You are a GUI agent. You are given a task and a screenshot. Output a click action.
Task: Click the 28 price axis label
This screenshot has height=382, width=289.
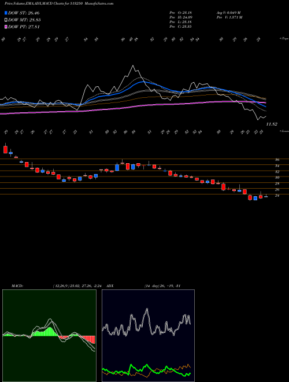click(277, 183)
